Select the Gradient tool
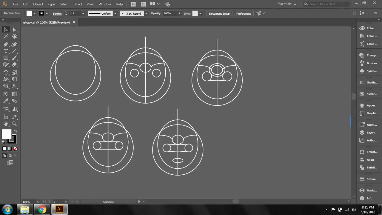This screenshot has height=215, width=382. tap(14, 94)
